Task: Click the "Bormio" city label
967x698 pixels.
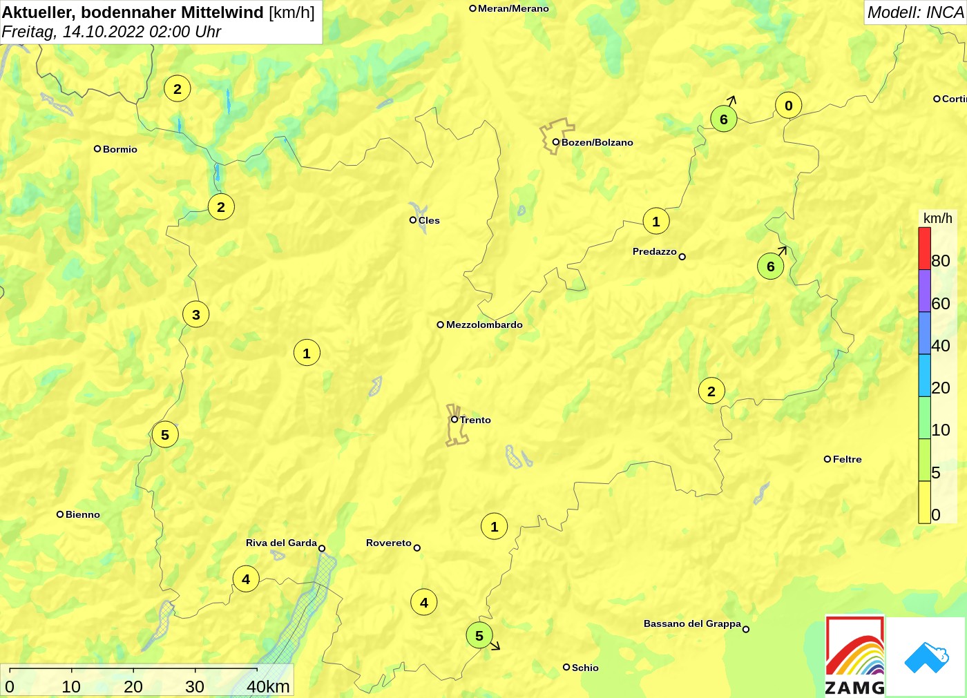Action: (x=120, y=149)
